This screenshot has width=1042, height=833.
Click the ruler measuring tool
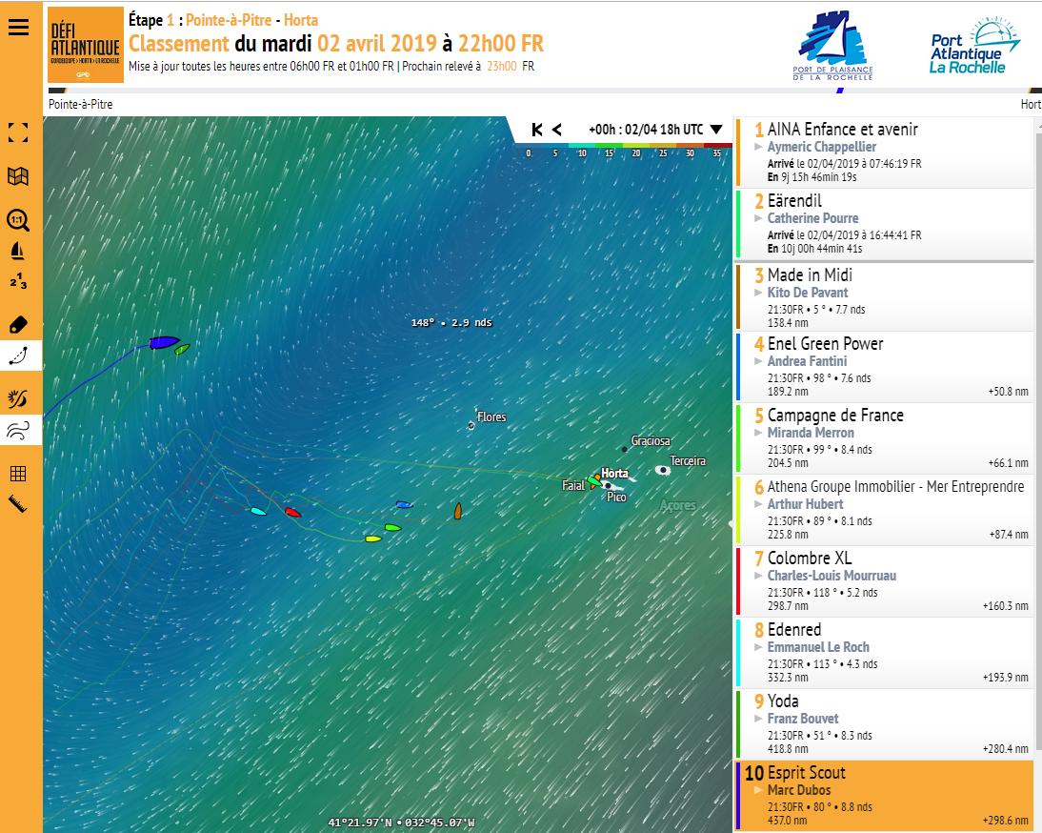18,504
